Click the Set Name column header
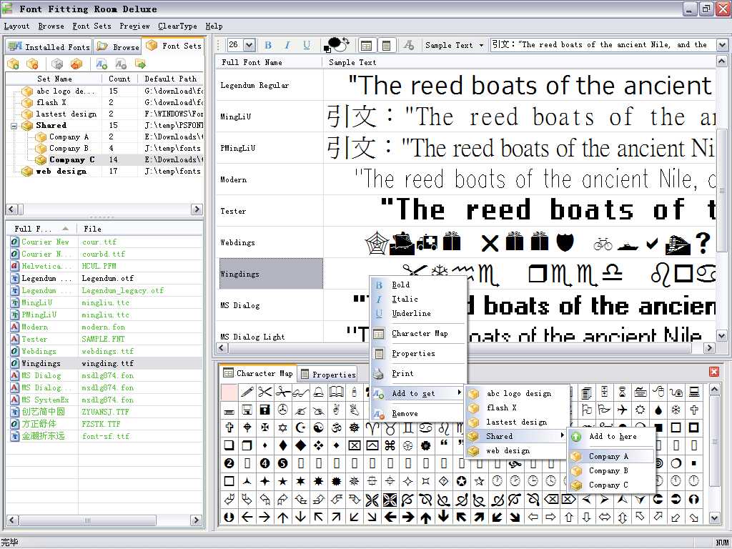This screenshot has height=549, width=732. coord(54,79)
